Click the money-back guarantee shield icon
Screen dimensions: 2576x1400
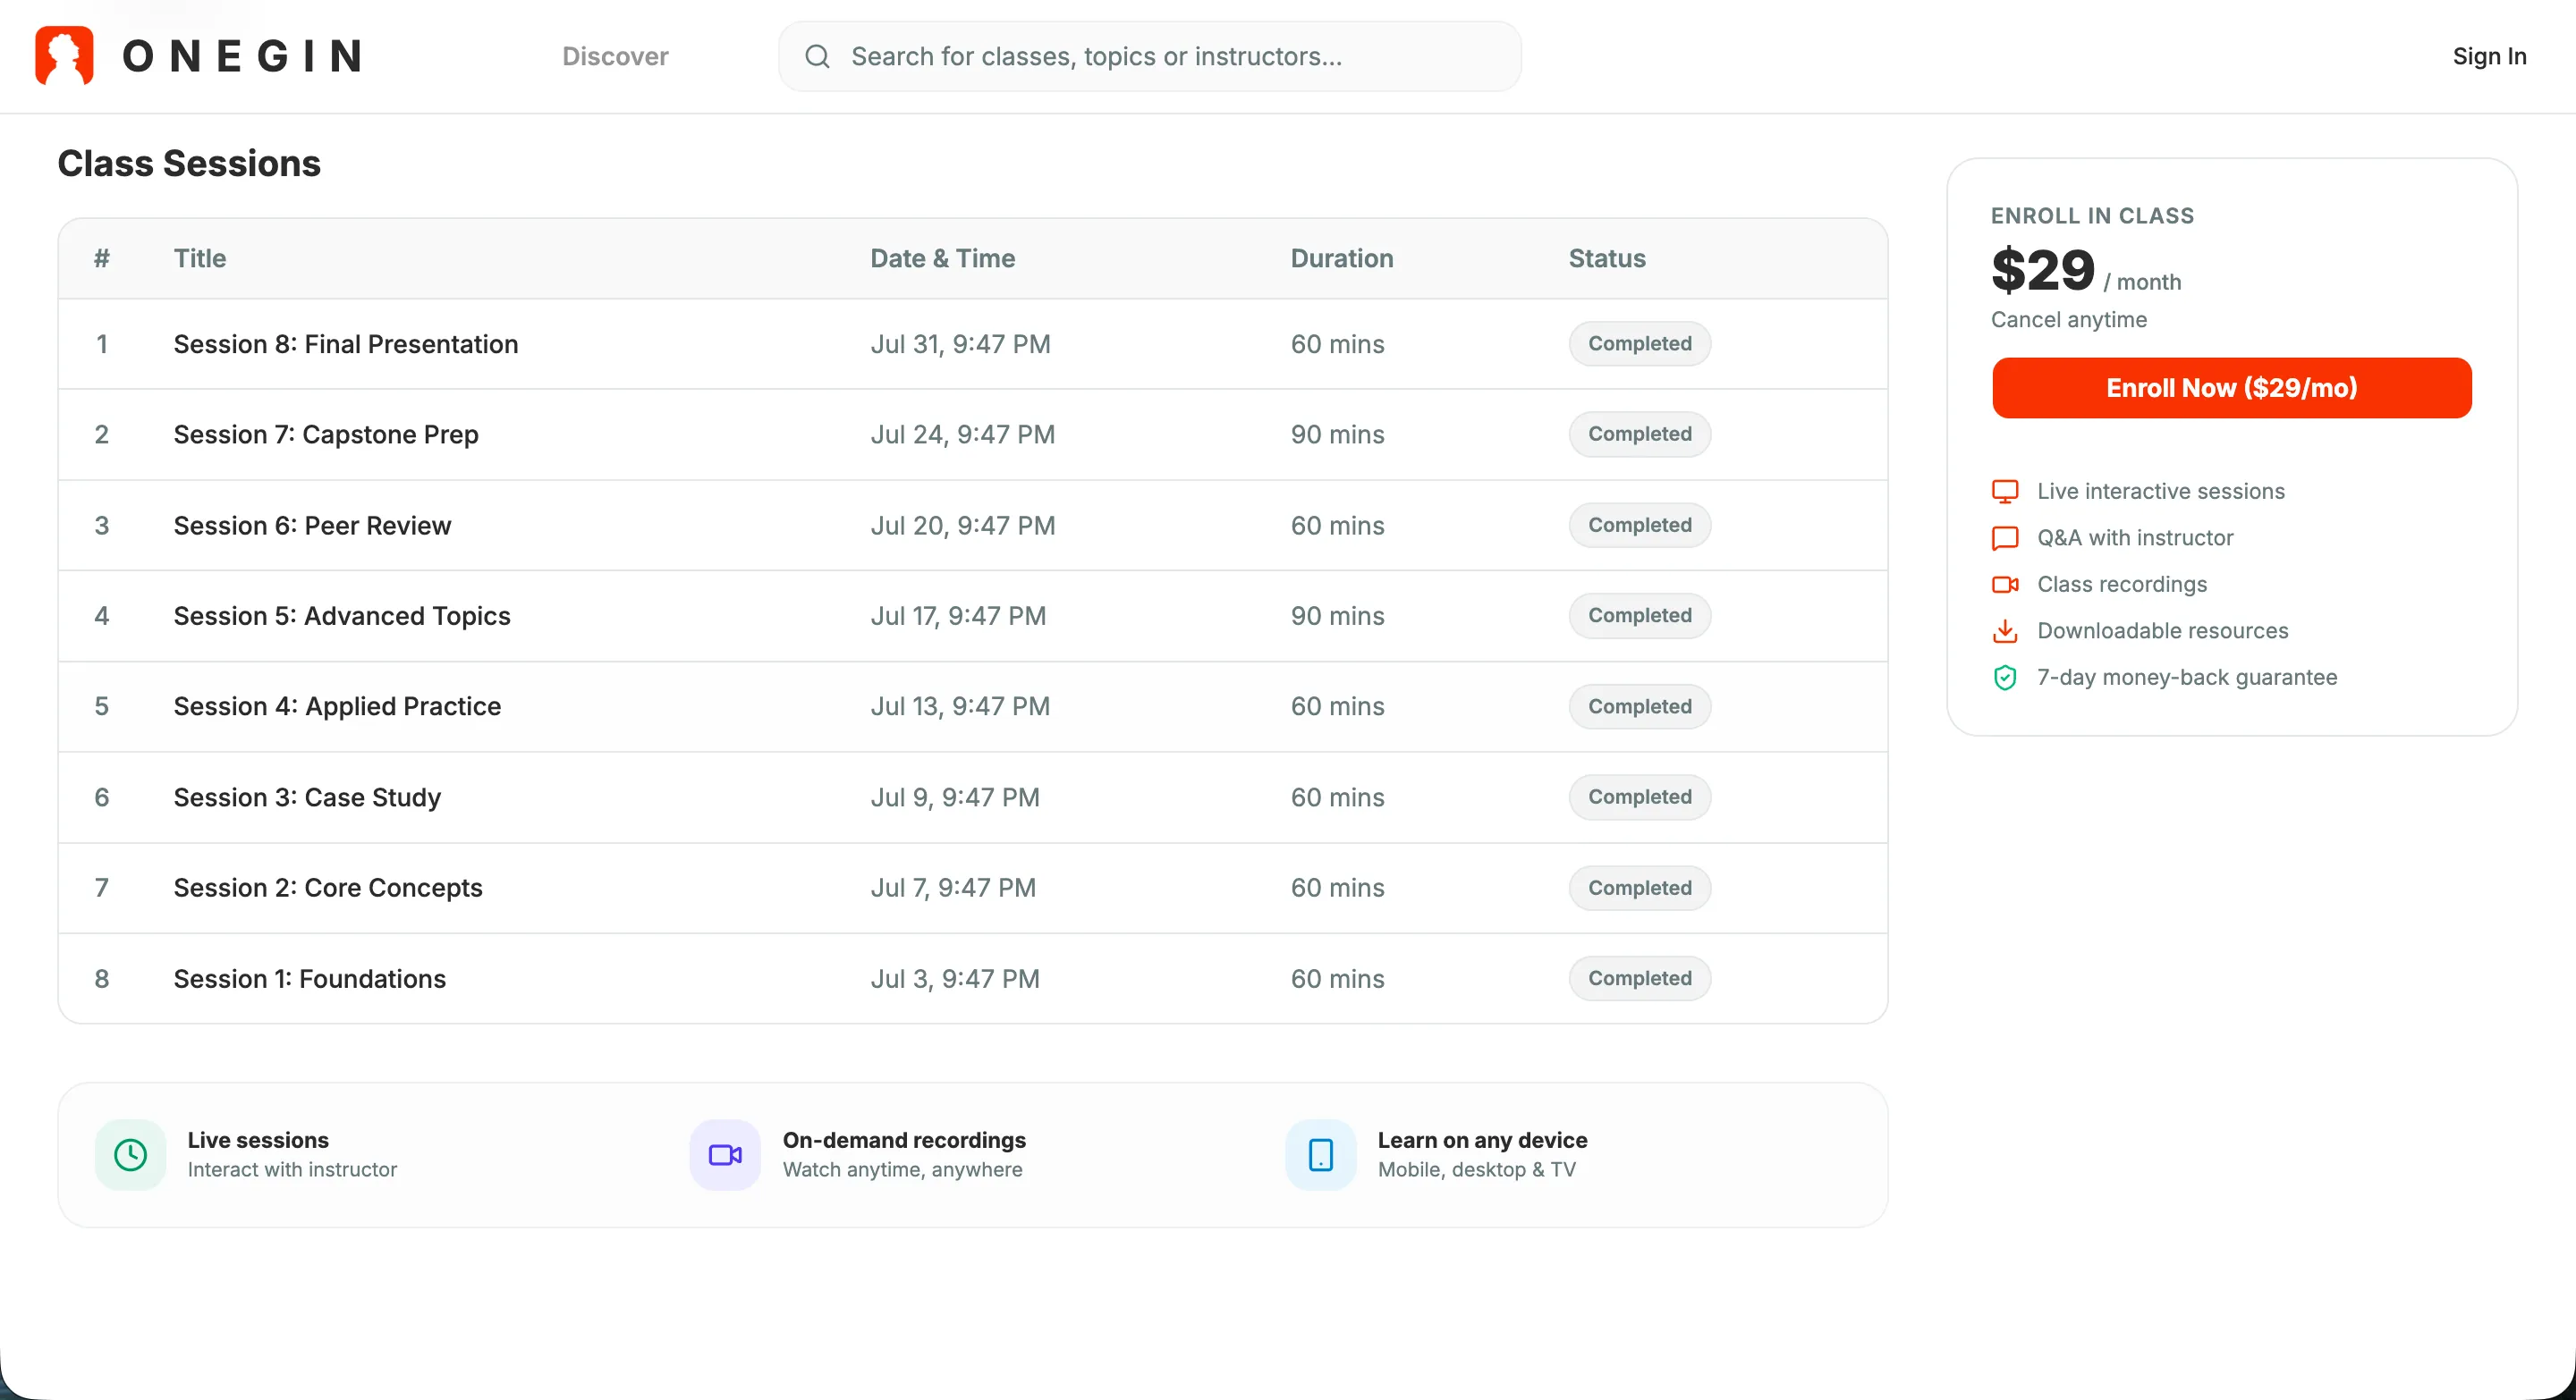click(x=2005, y=678)
